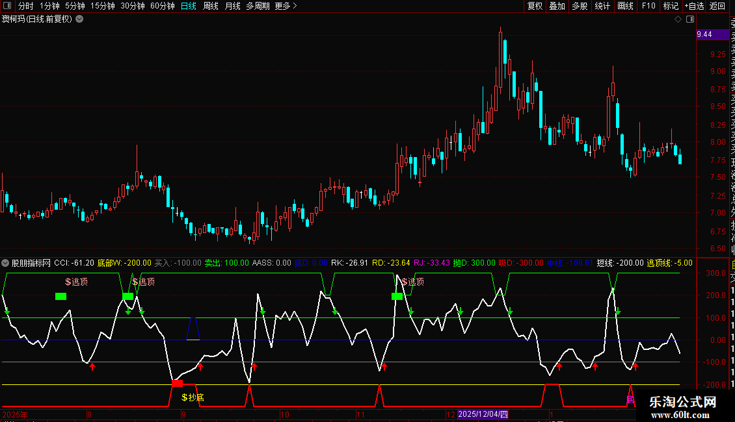735x422 pixels.
Task: Select the 30分钟 timeframe
Action: tap(133, 6)
